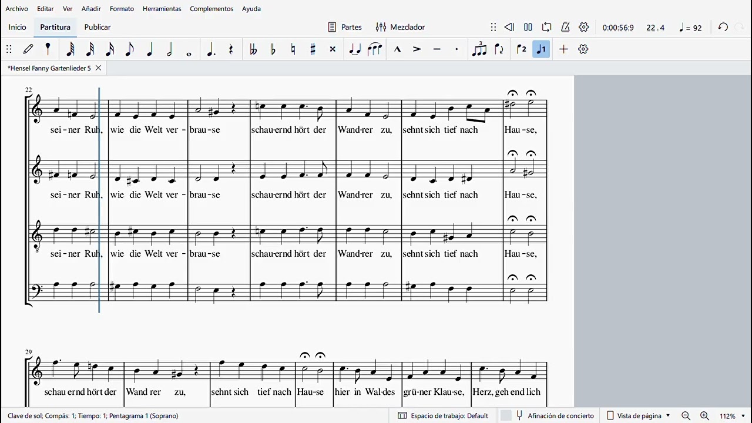Image resolution: width=752 pixels, height=423 pixels.
Task: Switch to the Inicio tab
Action: [x=18, y=27]
